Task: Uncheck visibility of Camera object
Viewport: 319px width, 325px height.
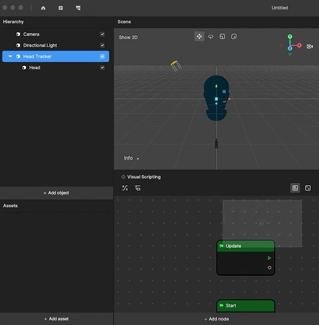Action: 102,34
